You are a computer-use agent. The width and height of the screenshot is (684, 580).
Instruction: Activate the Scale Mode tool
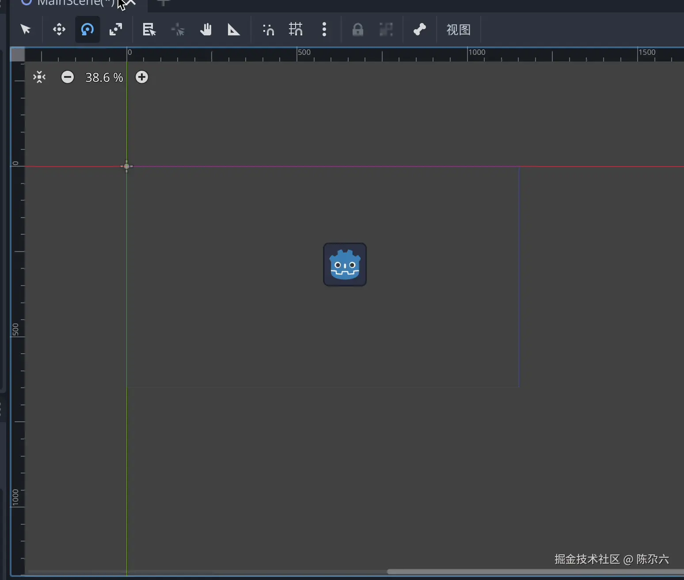[116, 30]
